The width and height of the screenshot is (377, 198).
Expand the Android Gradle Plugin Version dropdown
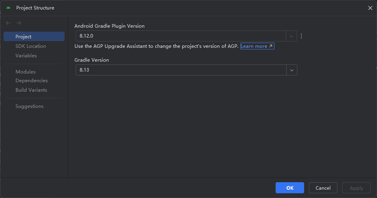(292, 36)
